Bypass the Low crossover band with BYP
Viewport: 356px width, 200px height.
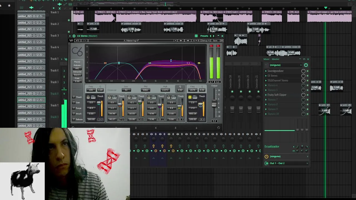(x=114, y=97)
